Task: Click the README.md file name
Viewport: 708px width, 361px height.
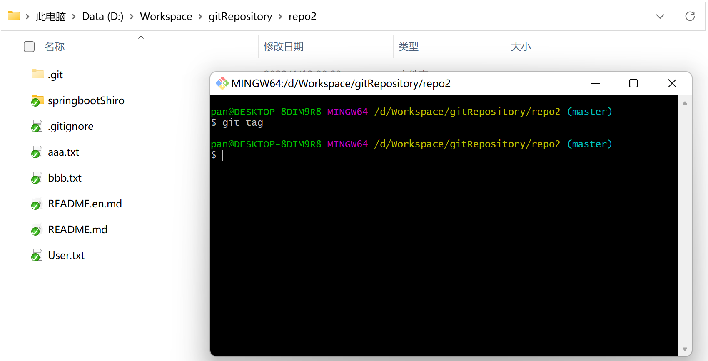Action: pos(77,229)
